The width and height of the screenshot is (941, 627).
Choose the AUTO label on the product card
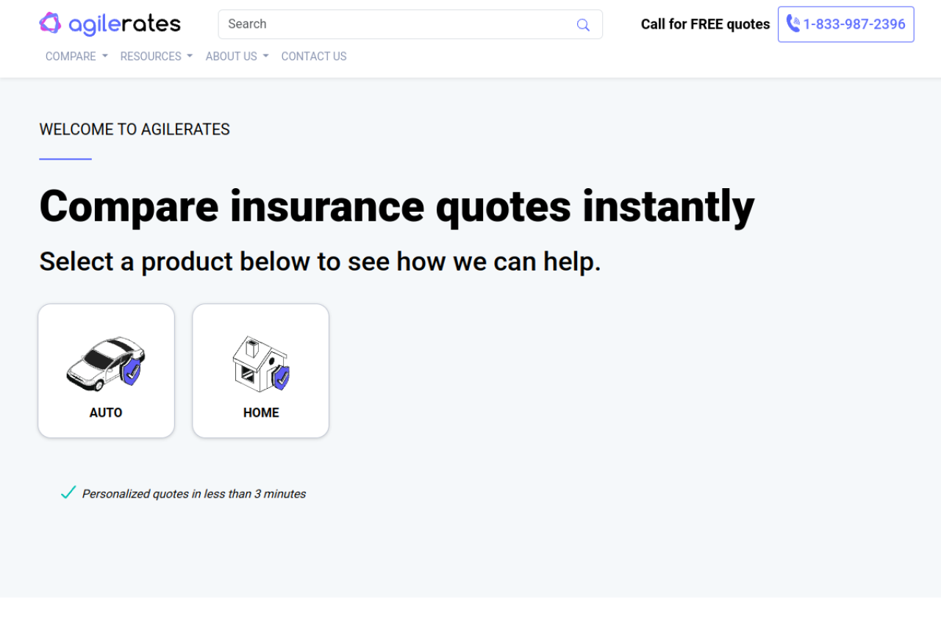click(x=106, y=413)
